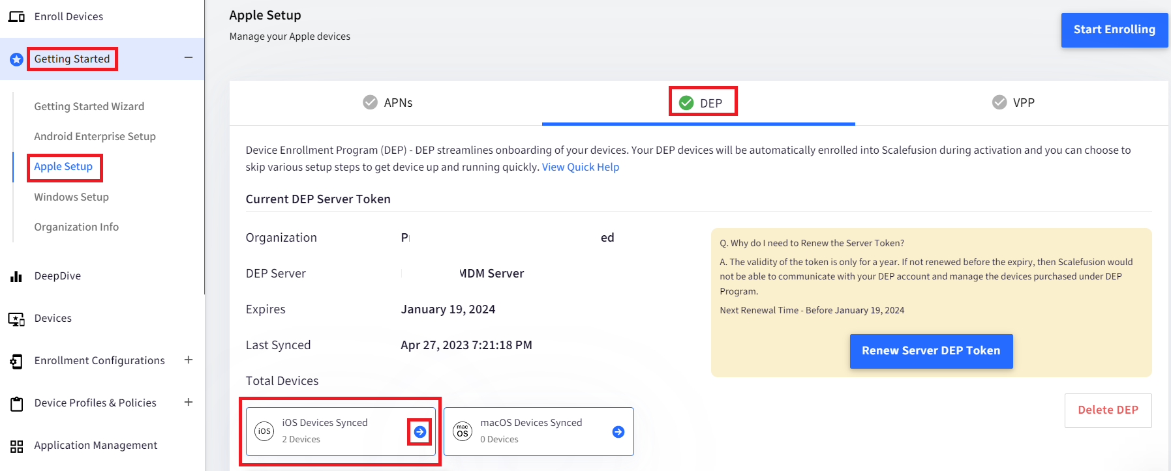The height and width of the screenshot is (471, 1171).
Task: Click the Current DEP Server Token heading
Action: coord(318,199)
